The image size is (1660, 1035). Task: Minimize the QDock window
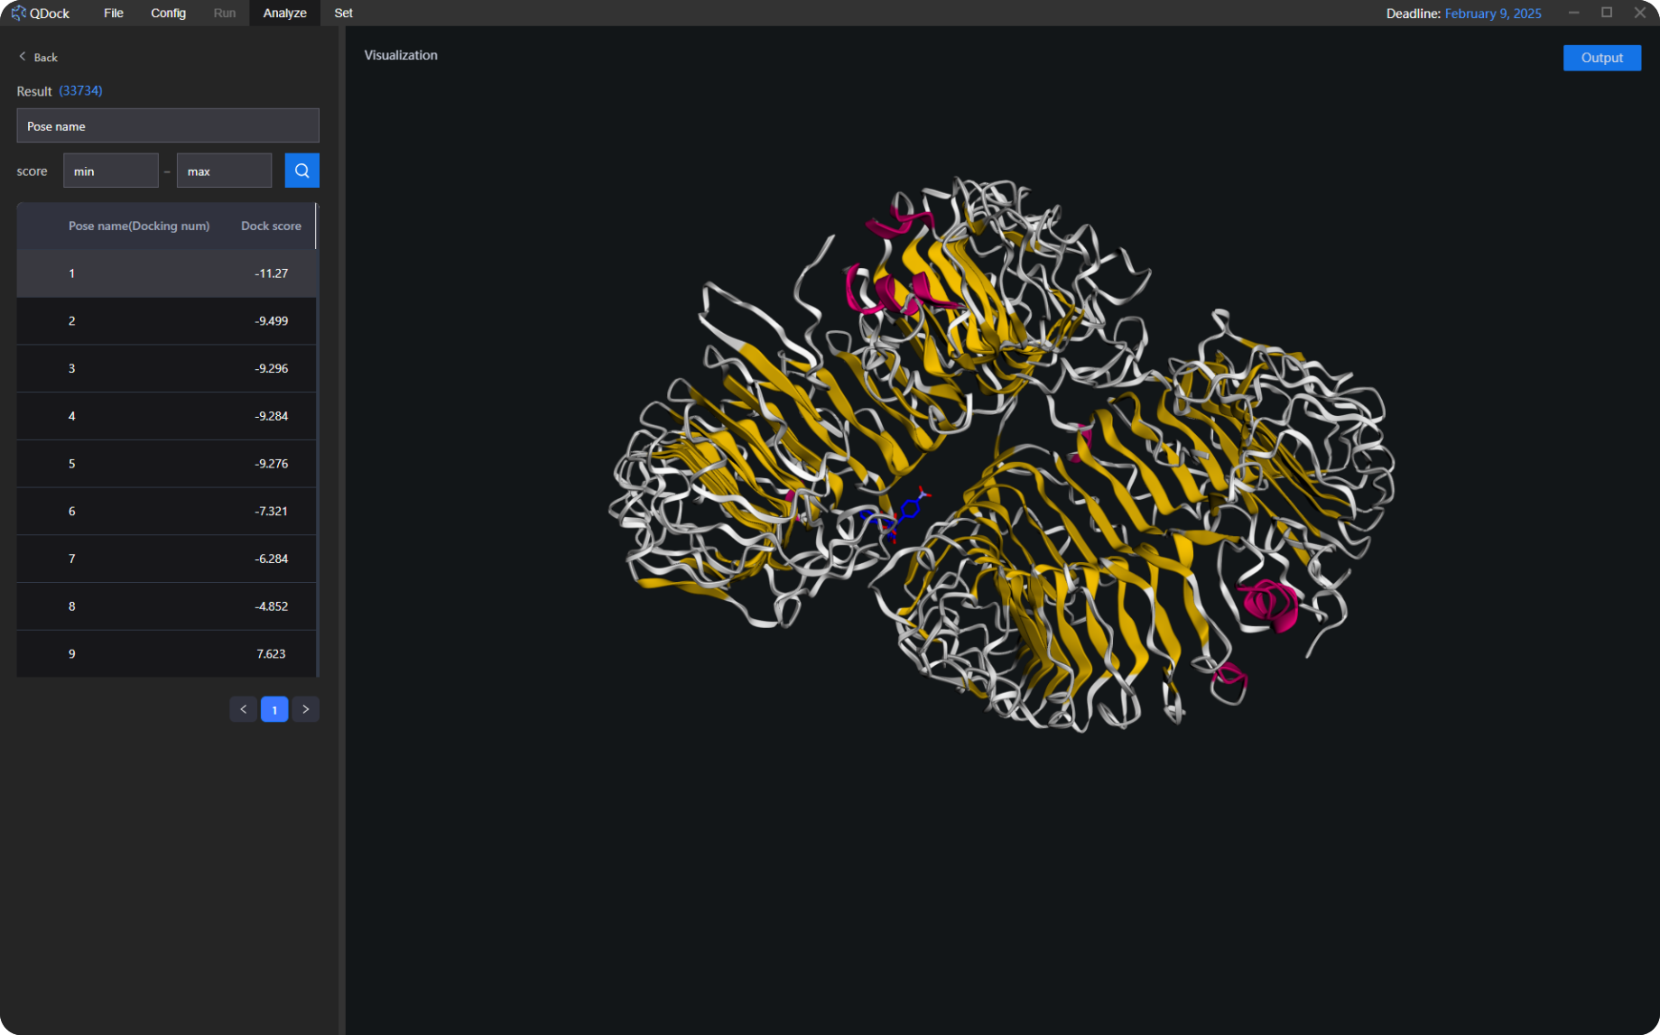pos(1573,13)
